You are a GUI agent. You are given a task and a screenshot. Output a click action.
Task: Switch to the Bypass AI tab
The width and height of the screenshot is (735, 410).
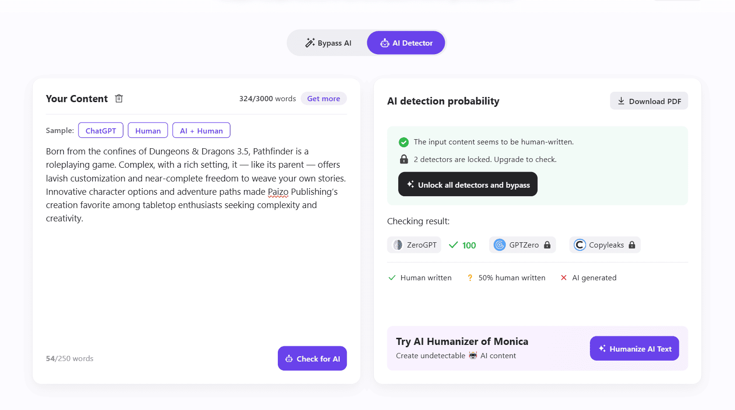tap(328, 43)
